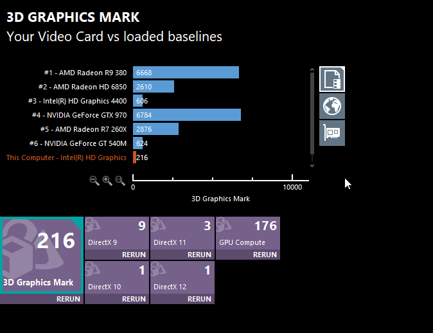433x333 pixels.
Task: Rerun the GPU Compute test
Action: pos(265,255)
